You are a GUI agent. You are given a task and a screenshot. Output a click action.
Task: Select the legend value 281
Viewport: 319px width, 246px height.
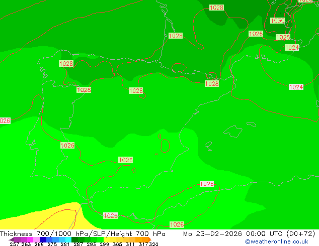[x=65, y=244]
